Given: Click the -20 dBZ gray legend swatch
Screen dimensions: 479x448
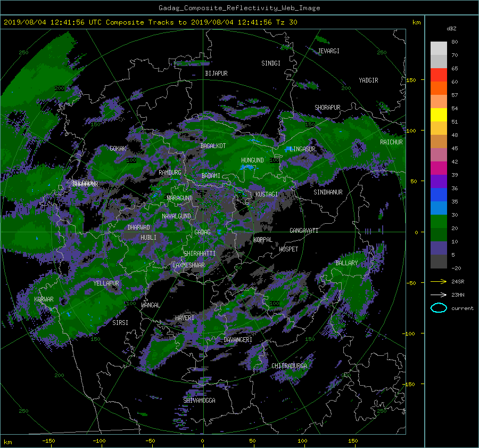Looking at the screenshot, I should pyautogui.click(x=439, y=262).
